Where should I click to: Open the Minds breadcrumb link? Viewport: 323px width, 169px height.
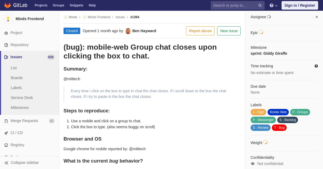click(x=73, y=17)
